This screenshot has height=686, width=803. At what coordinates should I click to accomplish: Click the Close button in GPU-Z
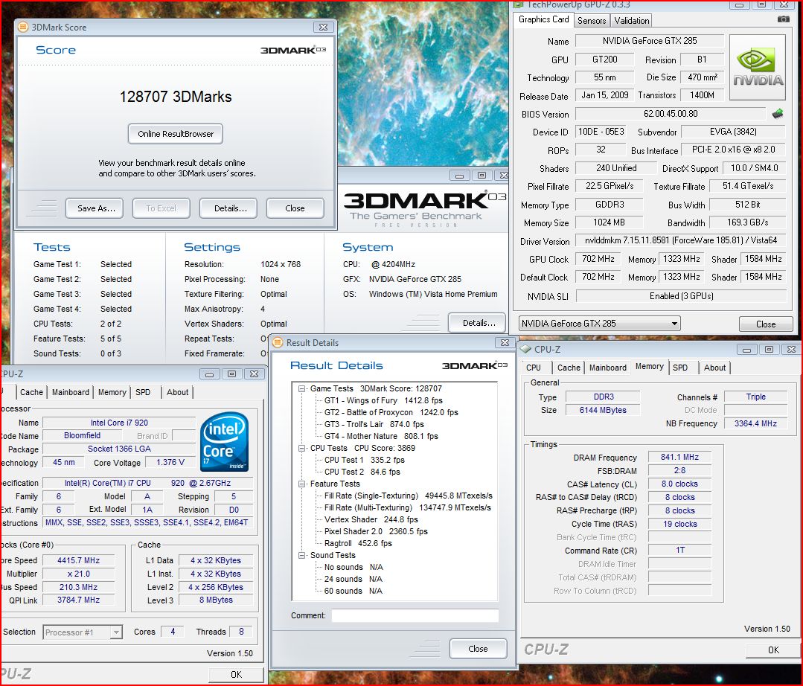(766, 324)
